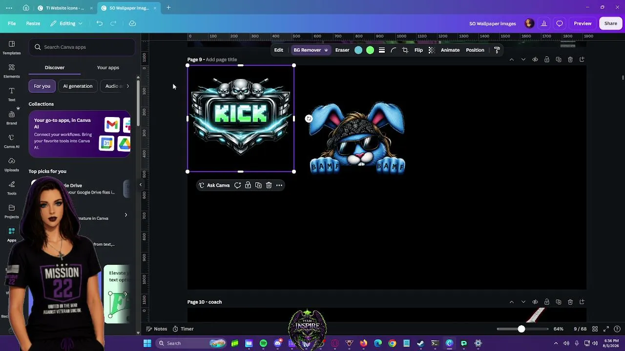Image resolution: width=625 pixels, height=351 pixels.
Task: Select the Text tool in sidebar
Action: tap(12, 94)
